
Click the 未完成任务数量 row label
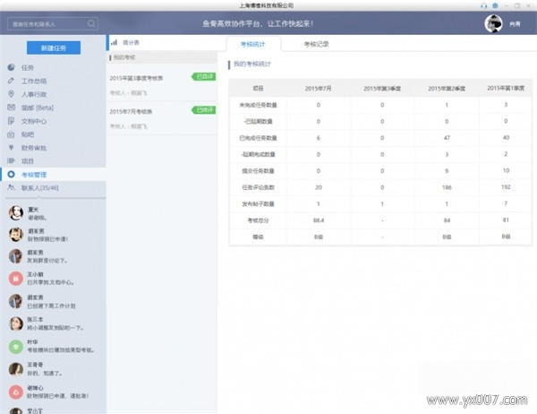(258, 105)
